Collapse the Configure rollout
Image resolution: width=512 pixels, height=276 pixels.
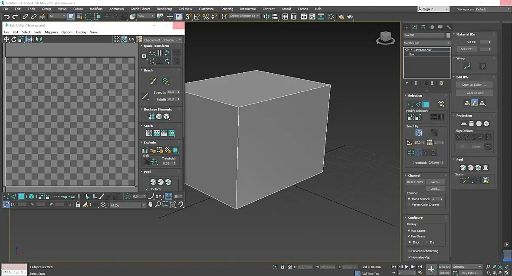[415, 218]
